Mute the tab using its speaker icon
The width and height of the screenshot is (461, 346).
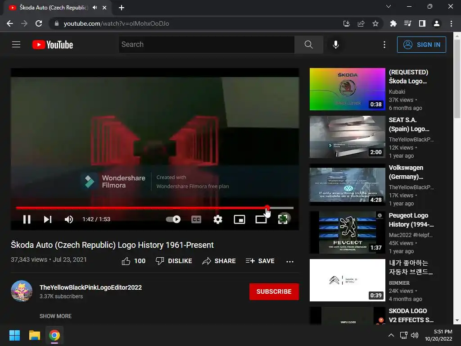click(95, 8)
